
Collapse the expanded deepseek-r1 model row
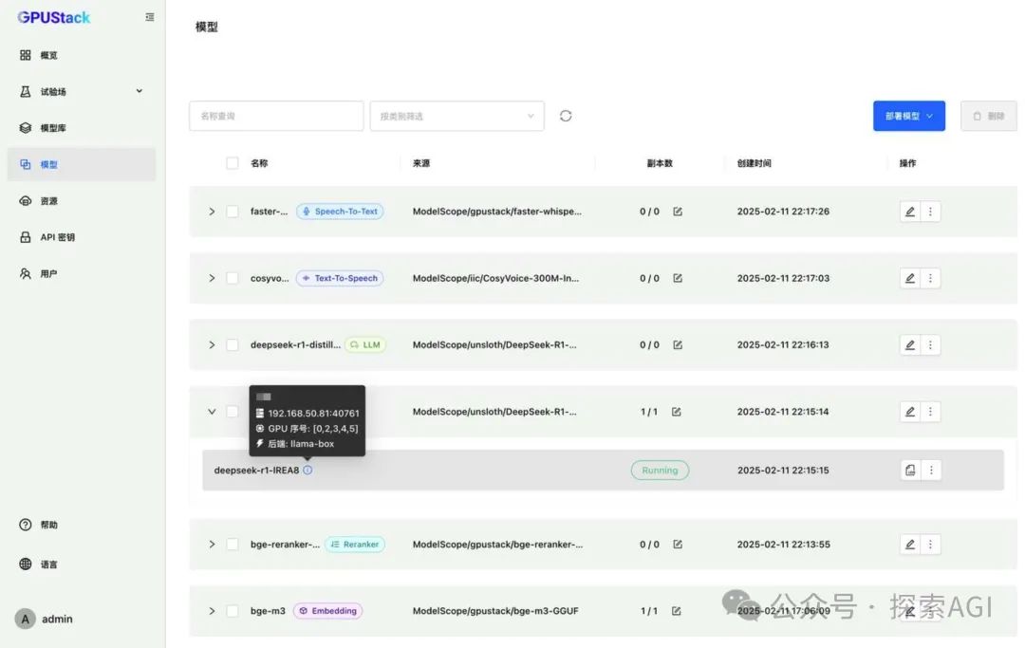(212, 411)
